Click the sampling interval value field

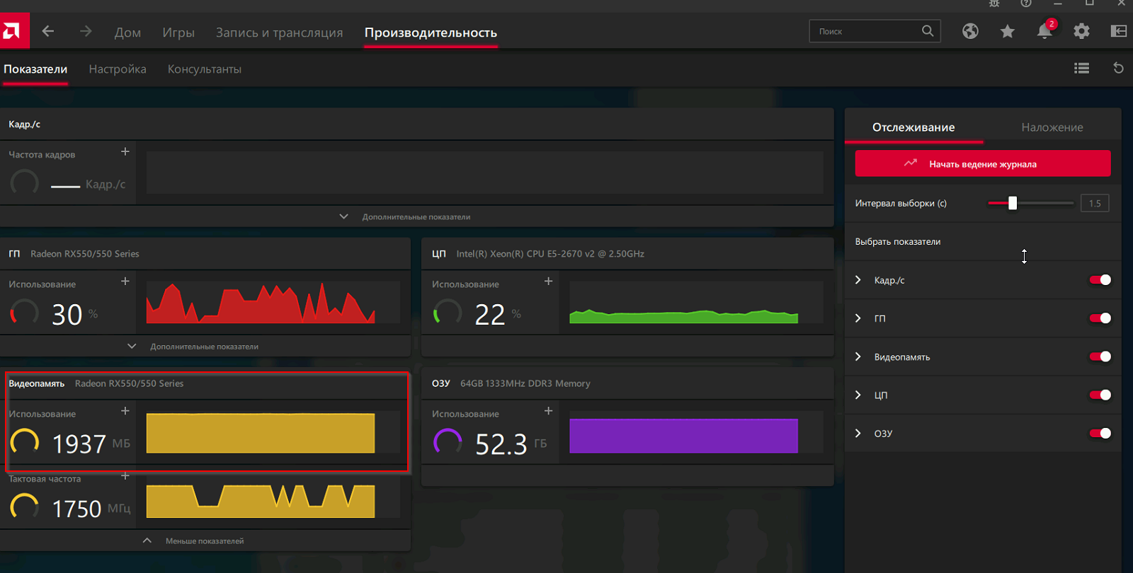coord(1095,203)
